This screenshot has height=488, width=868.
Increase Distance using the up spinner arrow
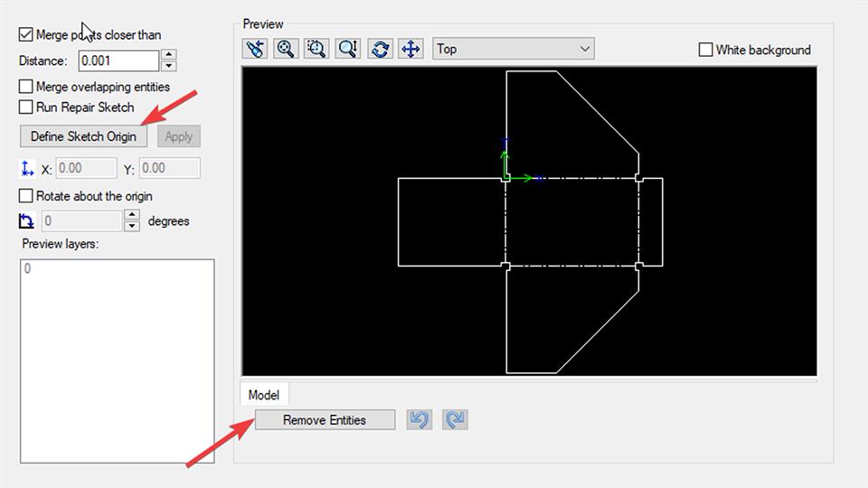[x=168, y=55]
